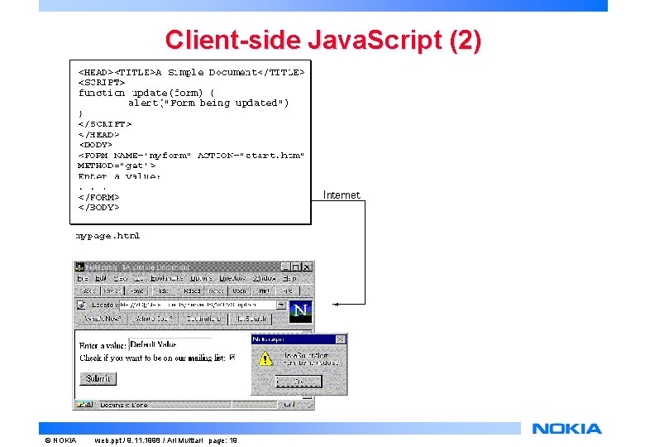Viewport: 645px width, 447px height.
Task: Click OK in the JavaScript alert dialog
Action: click(299, 382)
